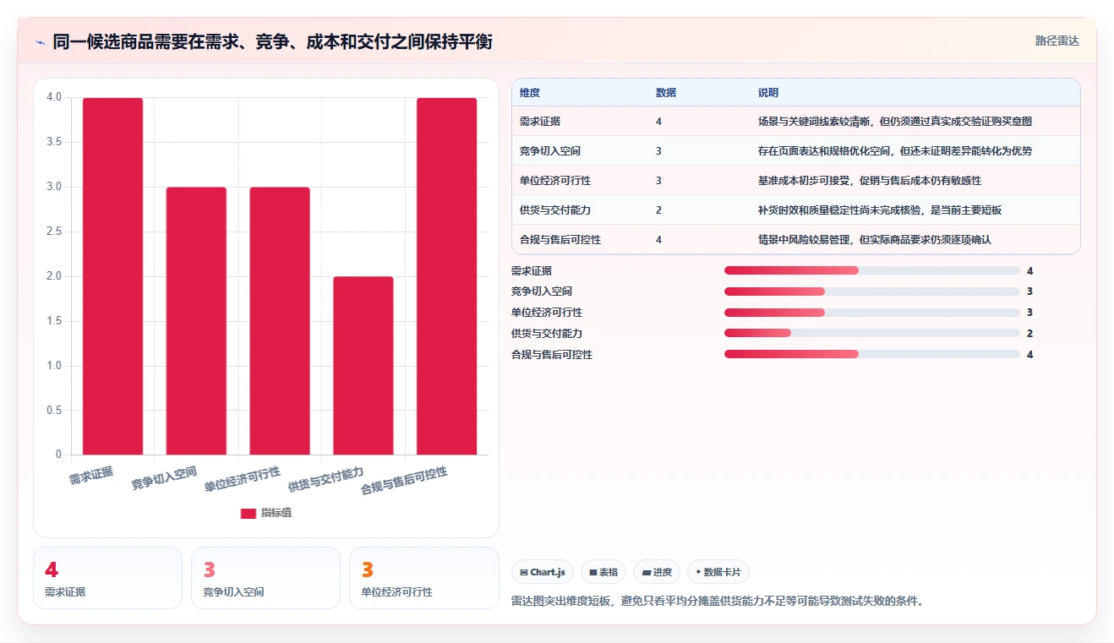Click the description starting 基准成本初步可接受

point(870,181)
